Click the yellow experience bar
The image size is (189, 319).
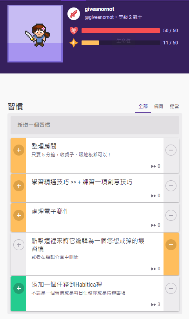[x=121, y=43]
